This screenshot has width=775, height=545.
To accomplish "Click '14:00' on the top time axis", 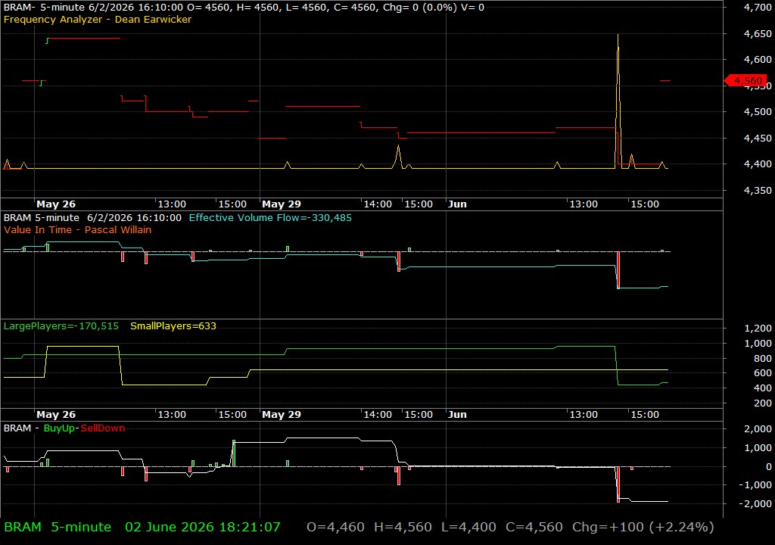I will 378,204.
